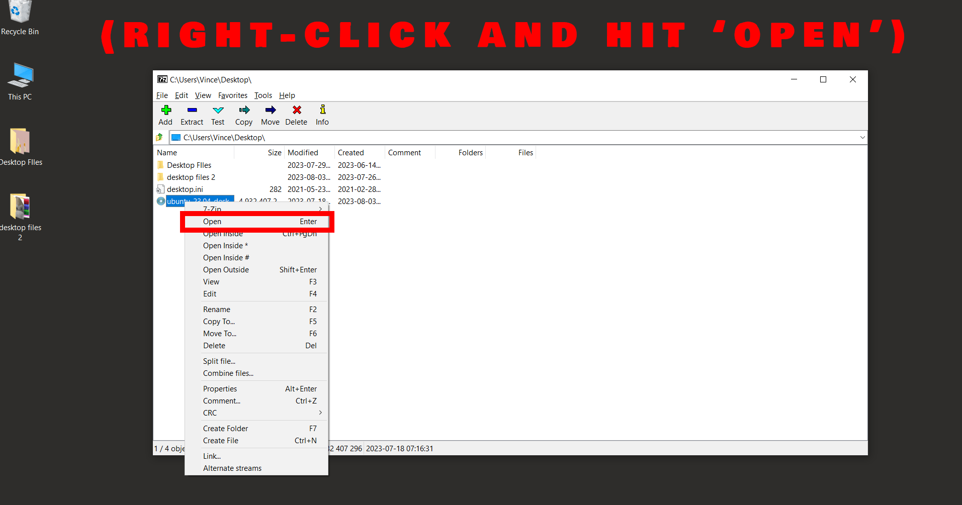
Task: Click the Test archive icon
Action: click(218, 115)
